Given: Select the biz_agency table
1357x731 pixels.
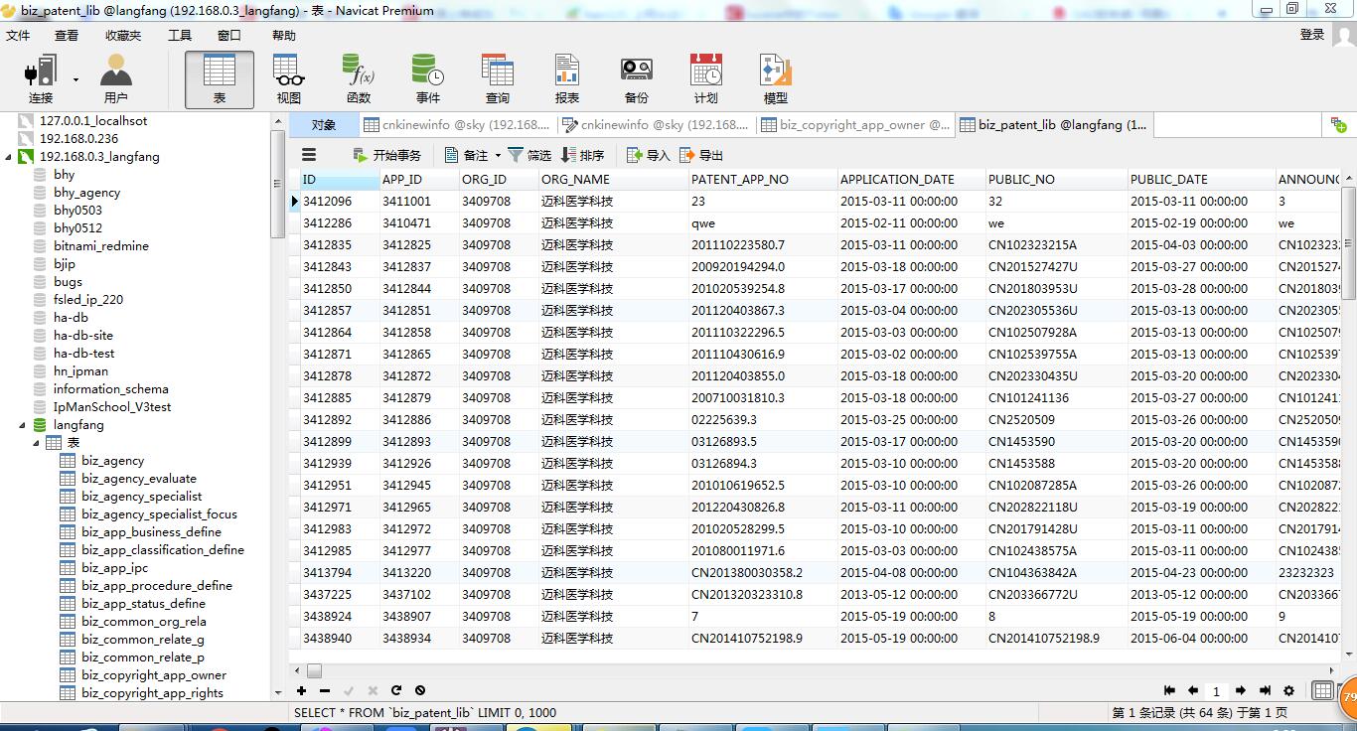Looking at the screenshot, I should pos(112,461).
